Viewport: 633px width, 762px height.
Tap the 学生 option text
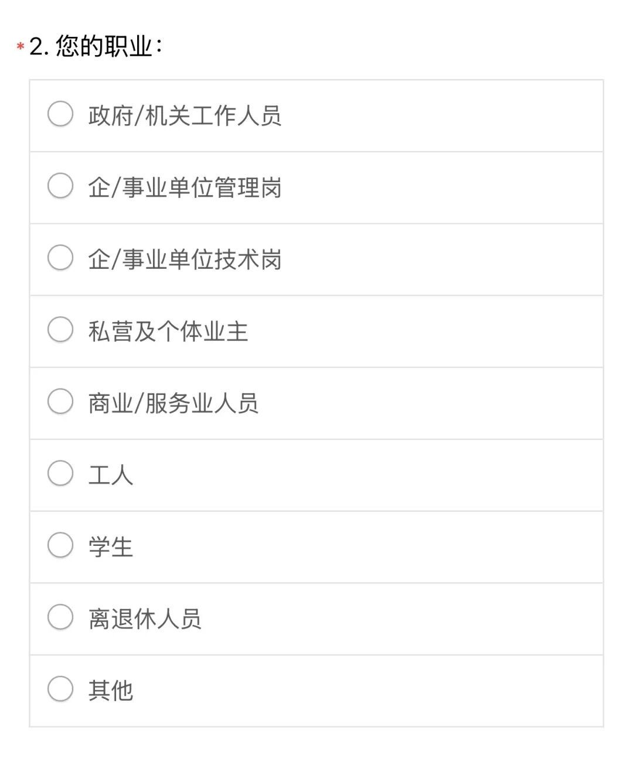pos(111,547)
